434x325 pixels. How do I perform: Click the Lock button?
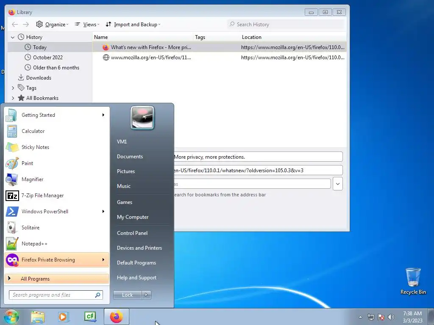tap(127, 295)
